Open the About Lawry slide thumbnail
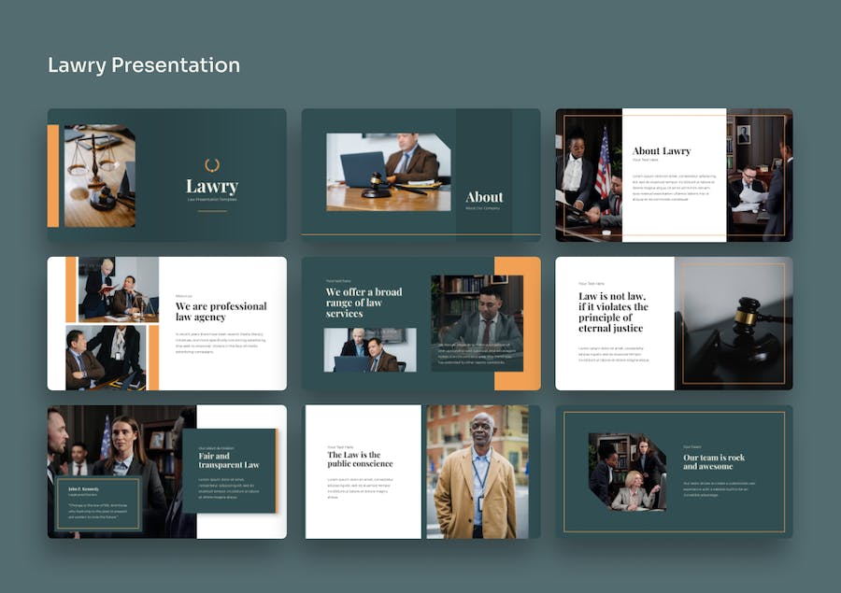 (674, 175)
